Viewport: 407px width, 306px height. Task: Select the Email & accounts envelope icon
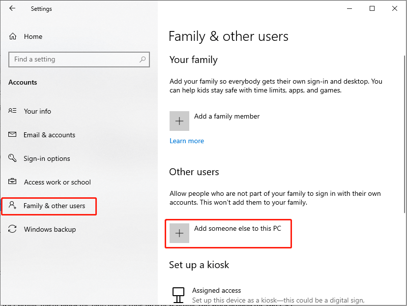point(12,135)
